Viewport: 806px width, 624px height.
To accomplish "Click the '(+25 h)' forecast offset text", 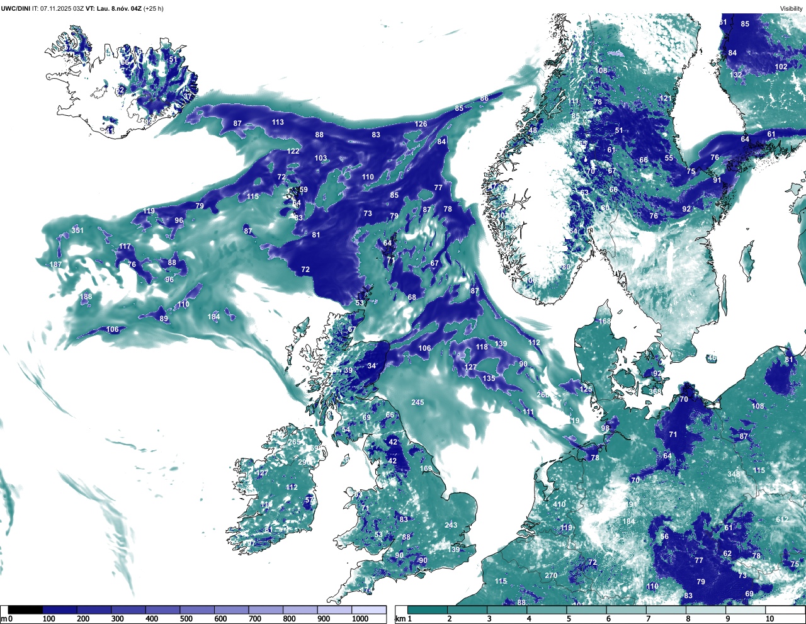I will click(153, 8).
